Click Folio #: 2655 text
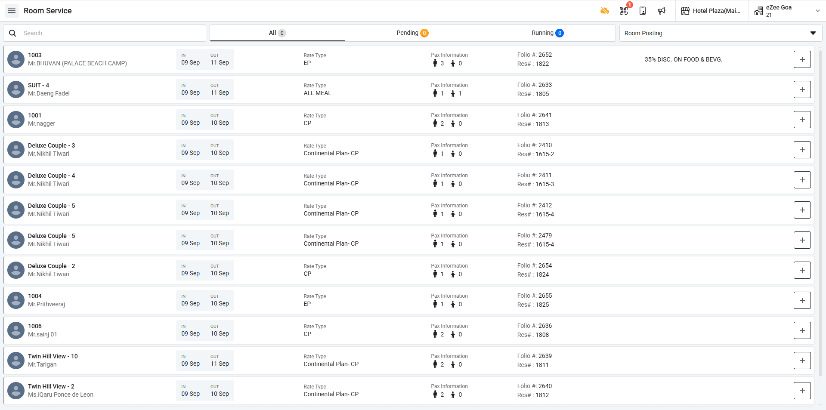This screenshot has width=826, height=410. coord(535,296)
